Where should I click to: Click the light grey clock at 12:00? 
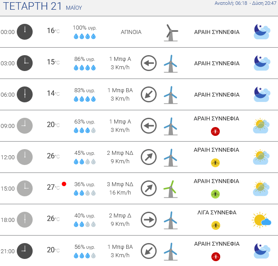(25, 157)
